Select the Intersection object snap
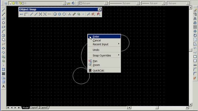198x111 pixels. pyautogui.click(x=41, y=14)
